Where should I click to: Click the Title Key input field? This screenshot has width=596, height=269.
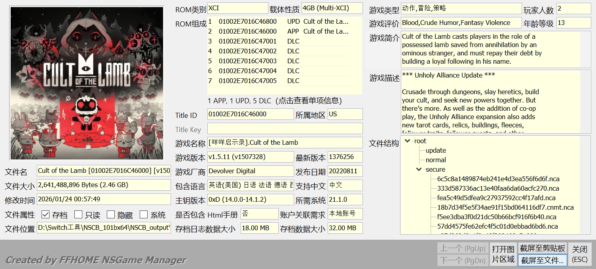coord(285,129)
